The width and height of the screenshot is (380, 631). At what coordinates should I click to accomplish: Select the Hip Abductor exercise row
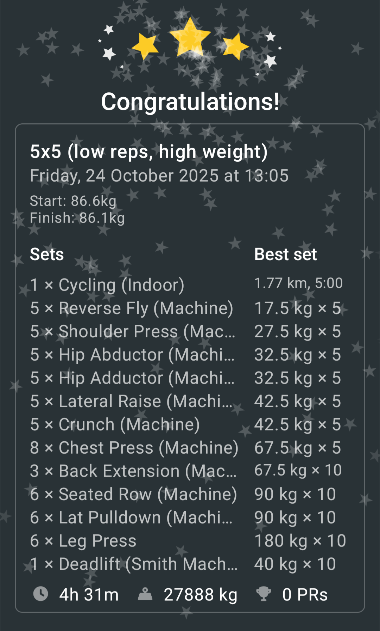(132, 355)
